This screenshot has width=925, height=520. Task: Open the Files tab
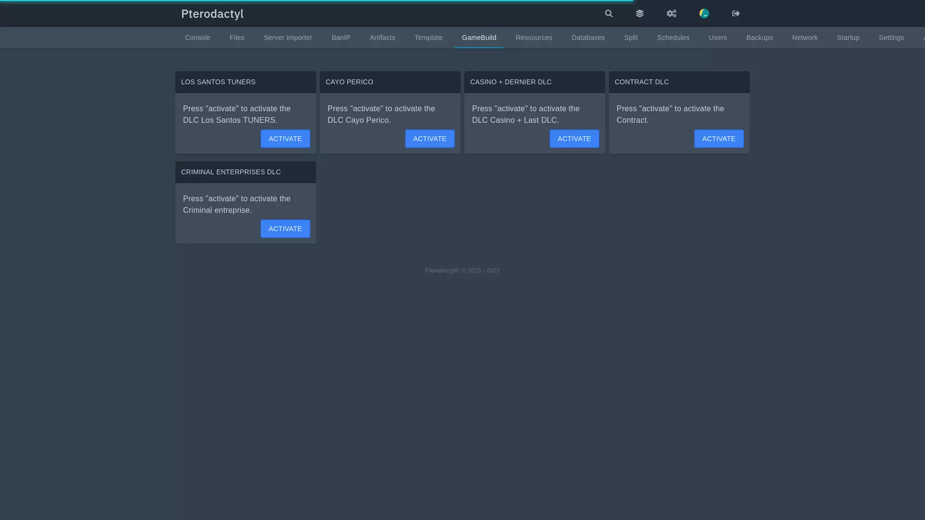tap(237, 38)
